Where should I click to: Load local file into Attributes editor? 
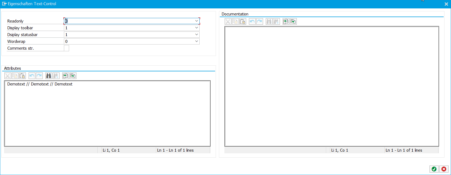[66, 76]
